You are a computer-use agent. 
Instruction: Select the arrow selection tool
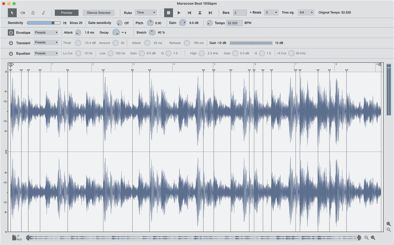click(12, 13)
